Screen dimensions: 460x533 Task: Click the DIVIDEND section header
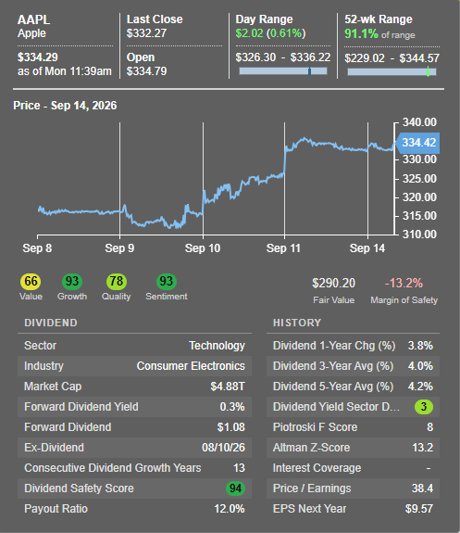point(51,323)
